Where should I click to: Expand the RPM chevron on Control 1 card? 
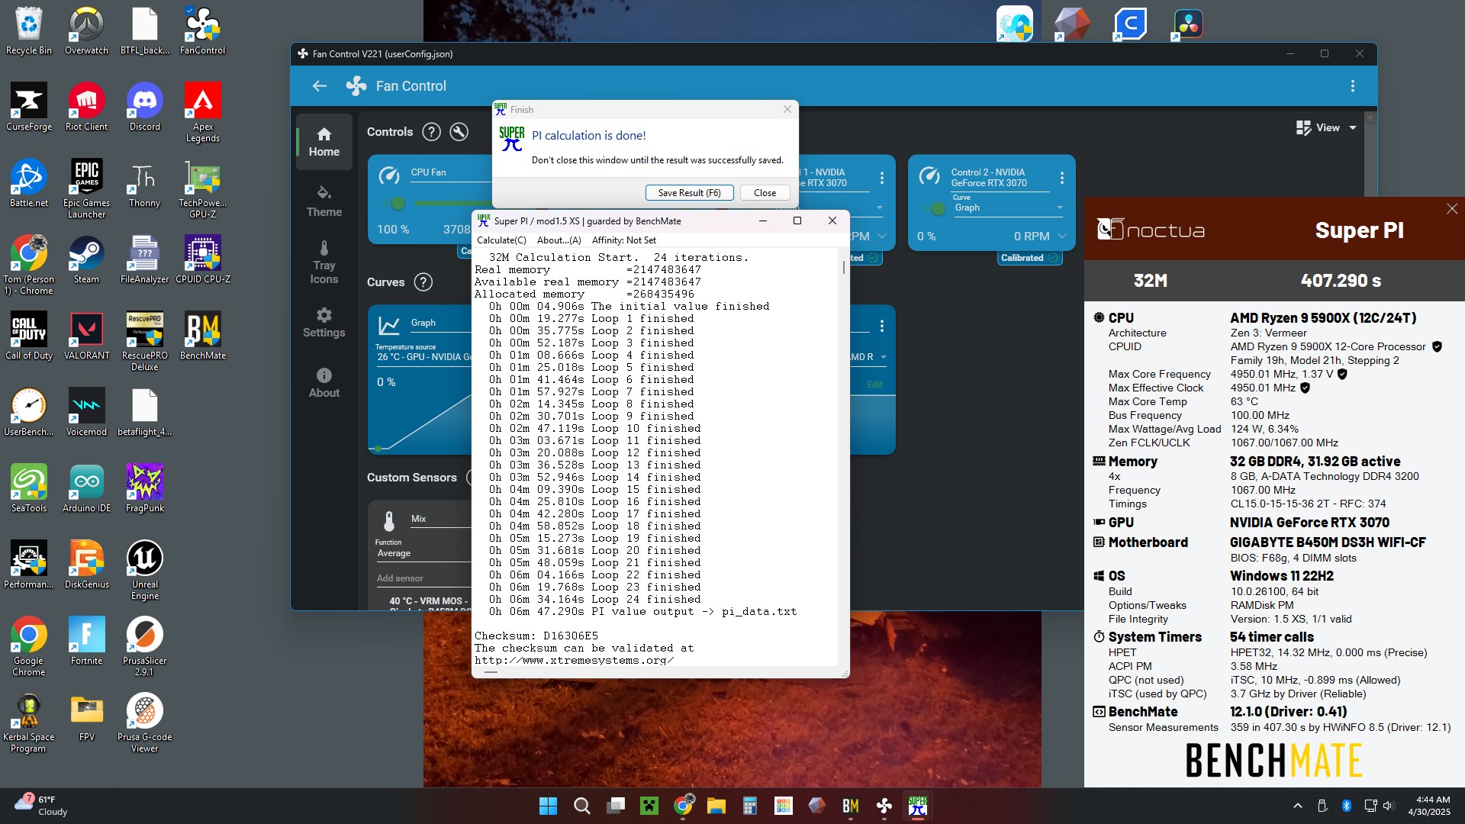pos(881,237)
